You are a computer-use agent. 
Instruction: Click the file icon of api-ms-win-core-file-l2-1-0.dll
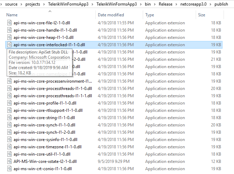9,23
